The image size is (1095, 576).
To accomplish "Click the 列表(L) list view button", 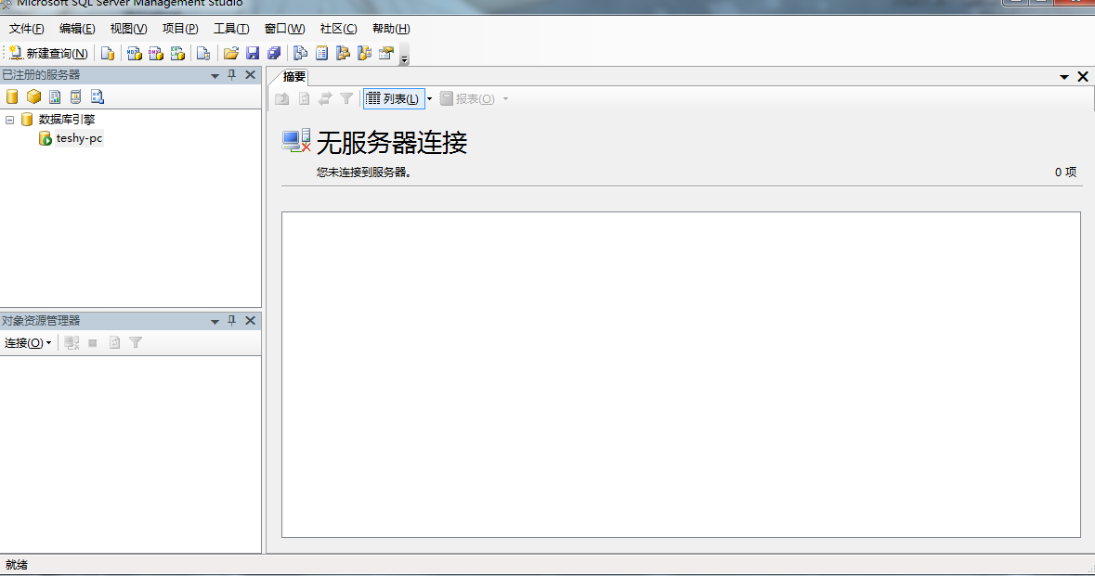I will pyautogui.click(x=393, y=99).
